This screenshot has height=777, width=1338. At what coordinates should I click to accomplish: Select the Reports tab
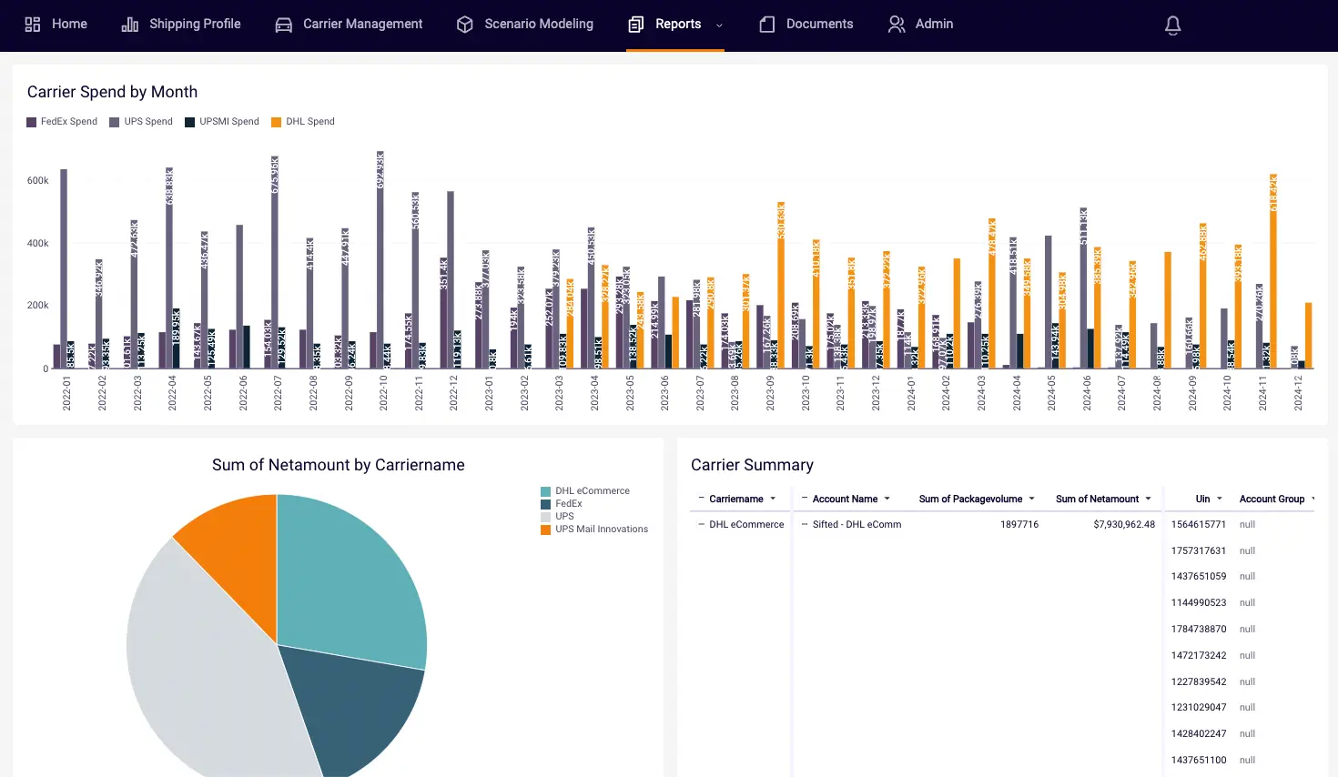pos(678,24)
